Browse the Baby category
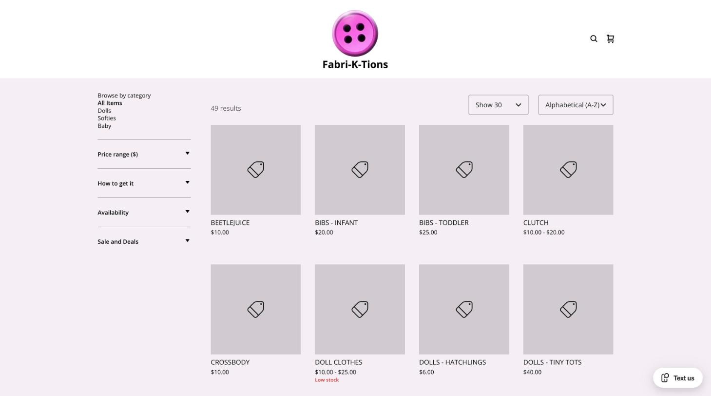The image size is (711, 396). pyautogui.click(x=104, y=126)
